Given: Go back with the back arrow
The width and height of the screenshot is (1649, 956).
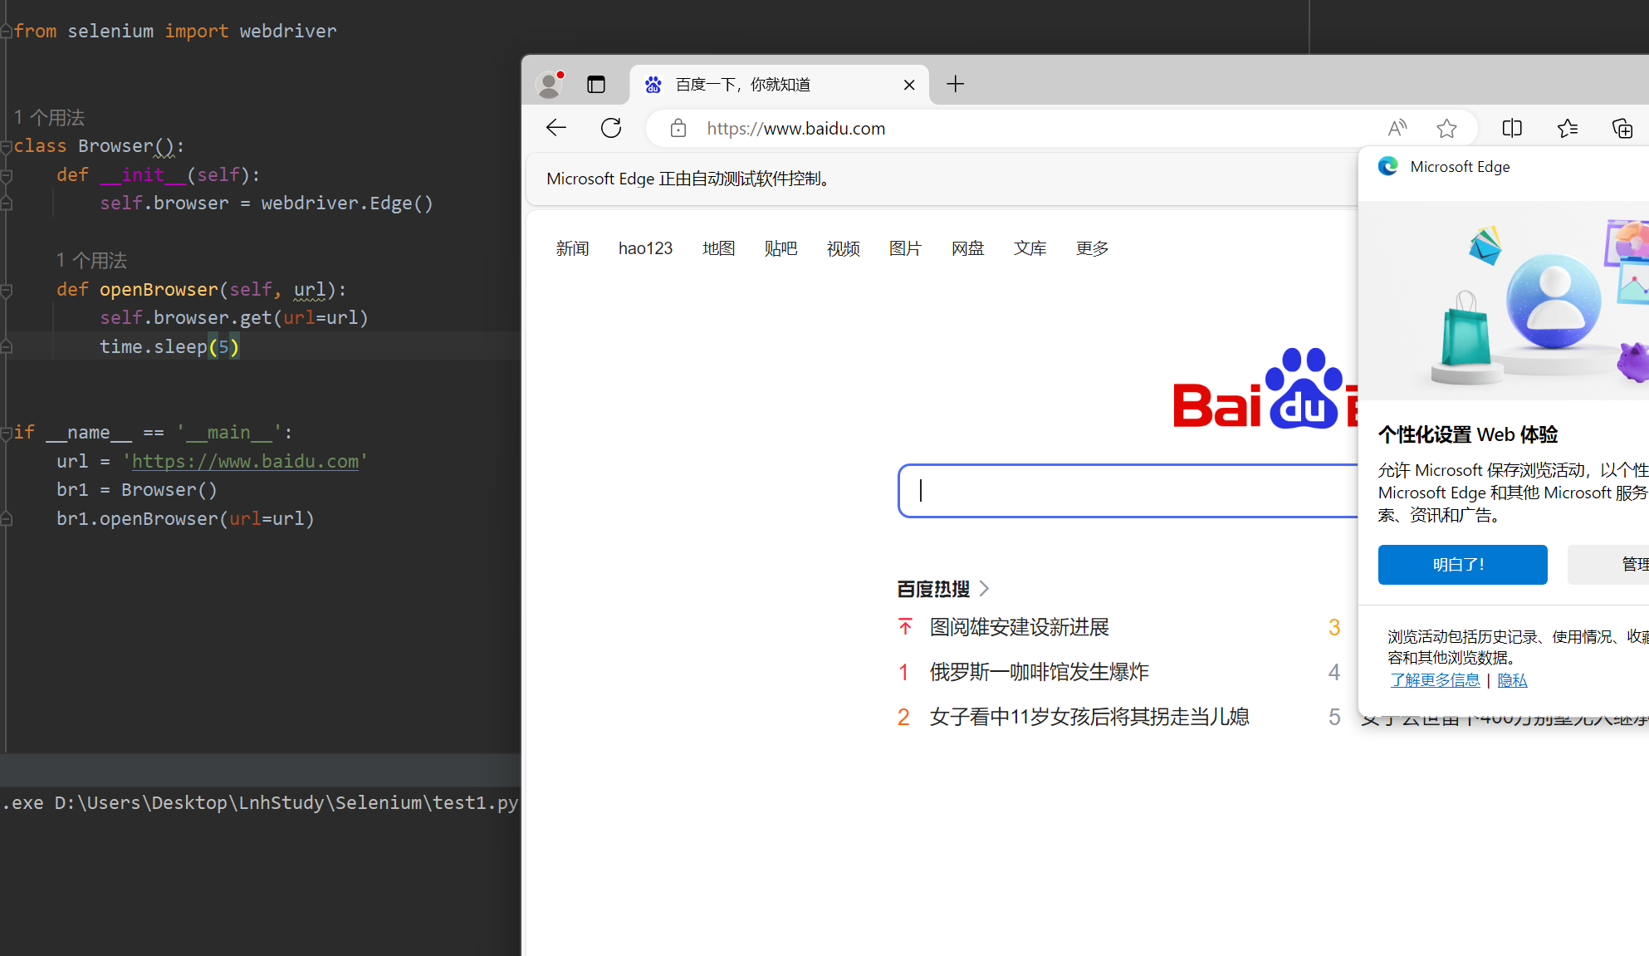Looking at the screenshot, I should click(x=556, y=128).
